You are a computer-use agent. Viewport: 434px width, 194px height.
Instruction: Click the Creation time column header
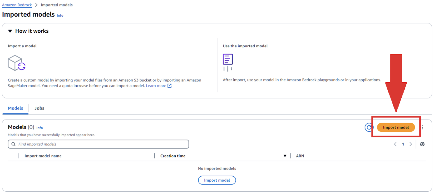tap(173, 156)
